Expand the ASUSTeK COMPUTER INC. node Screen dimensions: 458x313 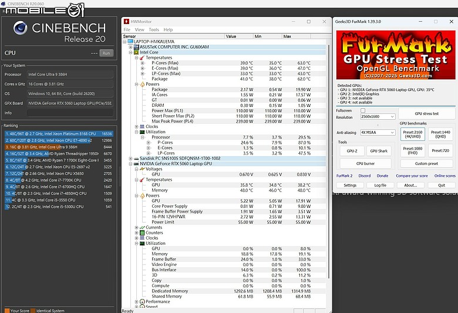pyautogui.click(x=130, y=47)
